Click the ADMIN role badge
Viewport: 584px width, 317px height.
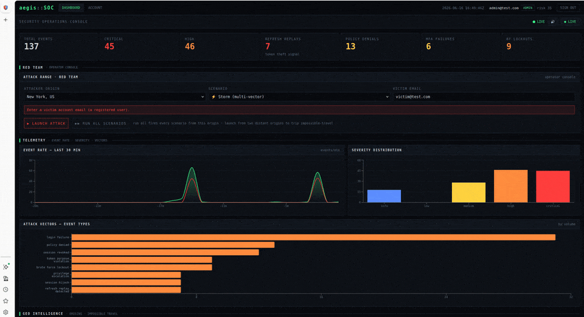click(x=527, y=8)
